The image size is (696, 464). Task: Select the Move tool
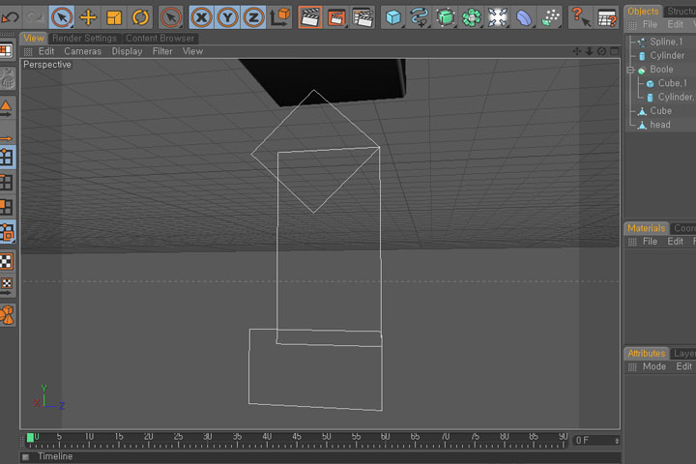(x=88, y=17)
